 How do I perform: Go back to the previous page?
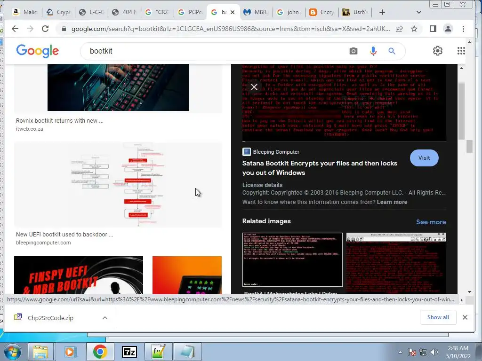(x=15, y=29)
